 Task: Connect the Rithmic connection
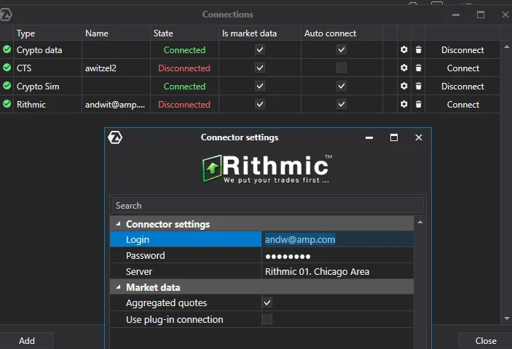point(463,105)
